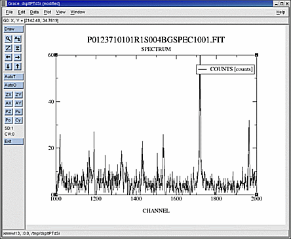Open the Help menu
Viewport: 291px width, 239px height.
(x=281, y=12)
